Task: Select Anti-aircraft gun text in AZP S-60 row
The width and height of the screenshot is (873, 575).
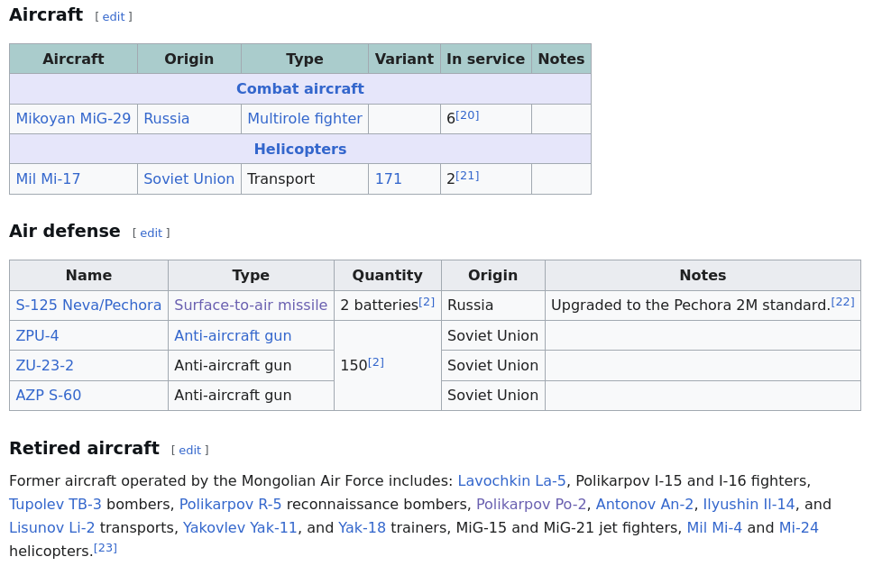Action: click(233, 396)
